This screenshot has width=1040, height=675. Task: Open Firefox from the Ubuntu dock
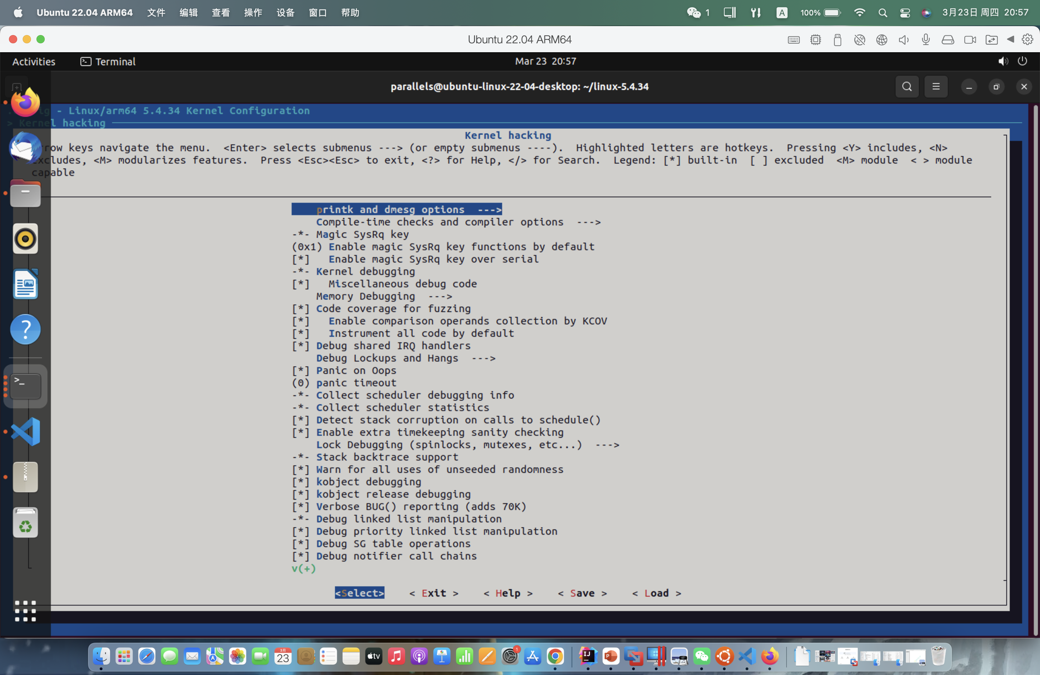click(x=25, y=102)
